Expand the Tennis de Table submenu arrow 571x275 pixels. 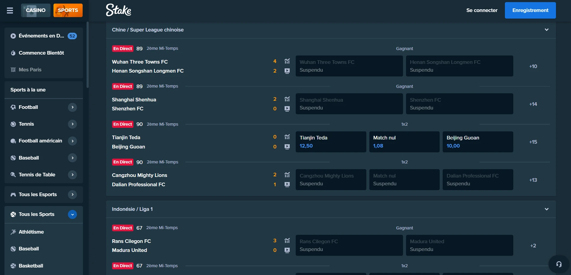click(x=72, y=175)
